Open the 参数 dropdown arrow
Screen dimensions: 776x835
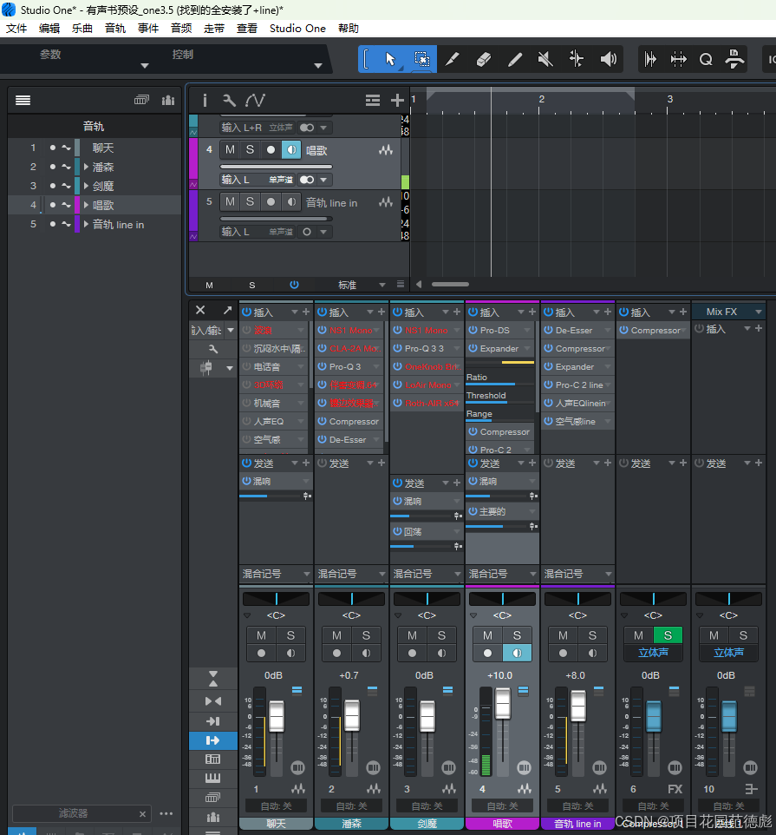point(144,65)
